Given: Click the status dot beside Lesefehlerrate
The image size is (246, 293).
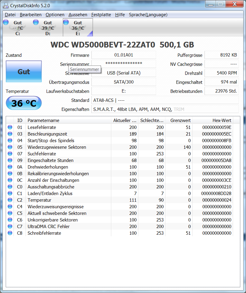Looking at the screenshot, I should coord(10,127).
